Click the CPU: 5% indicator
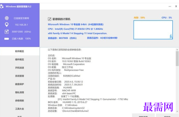Screen dimensions: 179x117 [167, 18]
